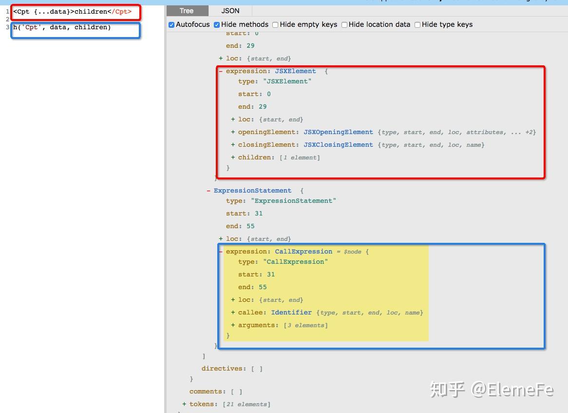Image resolution: width=568 pixels, height=413 pixels.
Task: Expand the children array node
Action: pyautogui.click(x=233, y=157)
